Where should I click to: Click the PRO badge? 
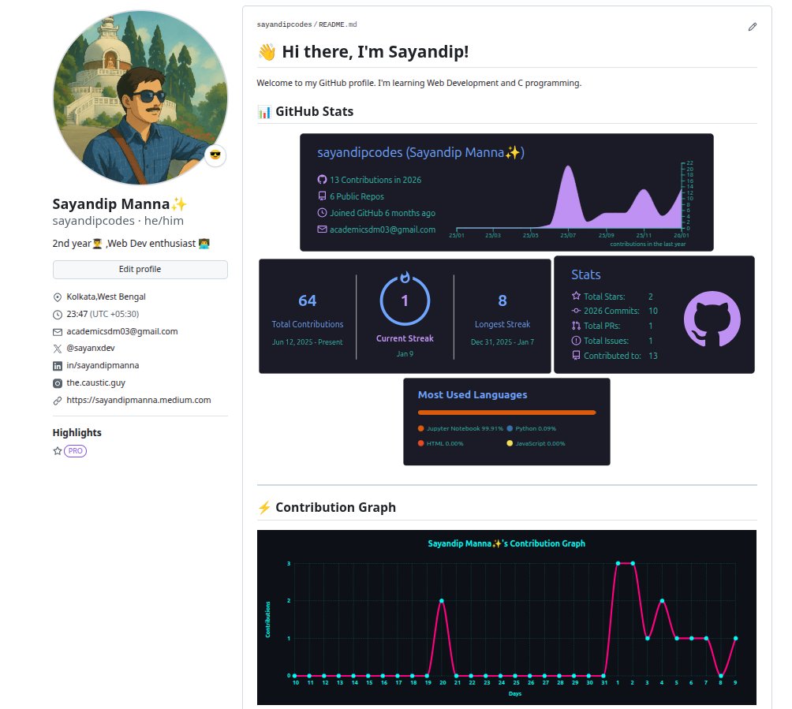[x=75, y=451]
